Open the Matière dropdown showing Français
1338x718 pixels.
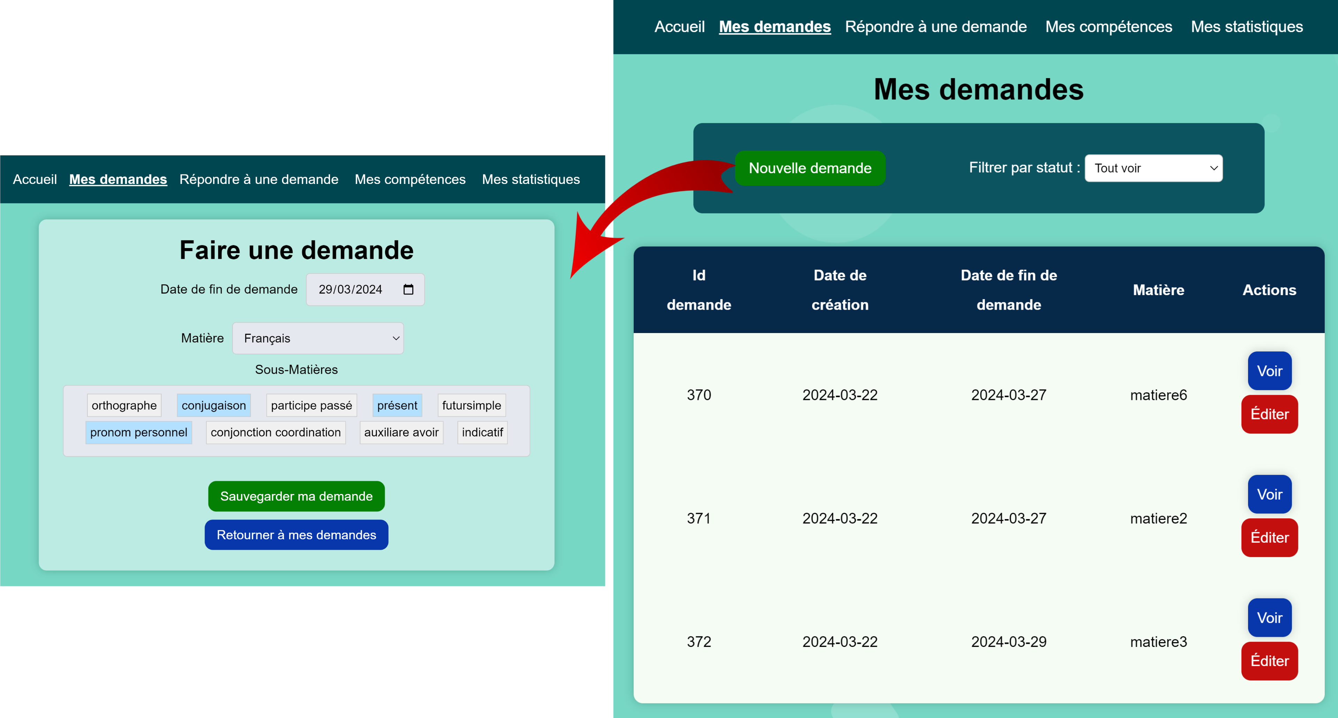point(318,339)
